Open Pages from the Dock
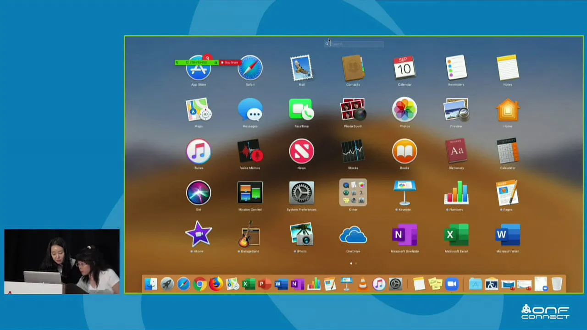 [x=330, y=284]
